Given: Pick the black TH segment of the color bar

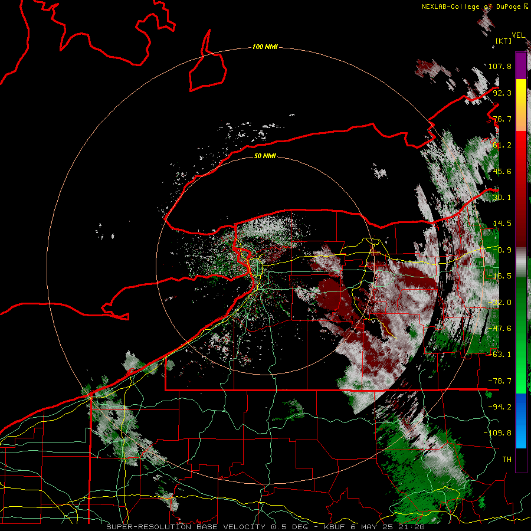Looking at the screenshot, I should (521, 460).
